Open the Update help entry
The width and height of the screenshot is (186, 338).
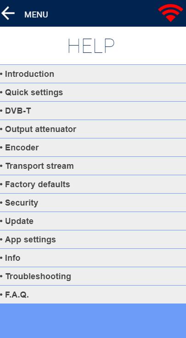93,221
